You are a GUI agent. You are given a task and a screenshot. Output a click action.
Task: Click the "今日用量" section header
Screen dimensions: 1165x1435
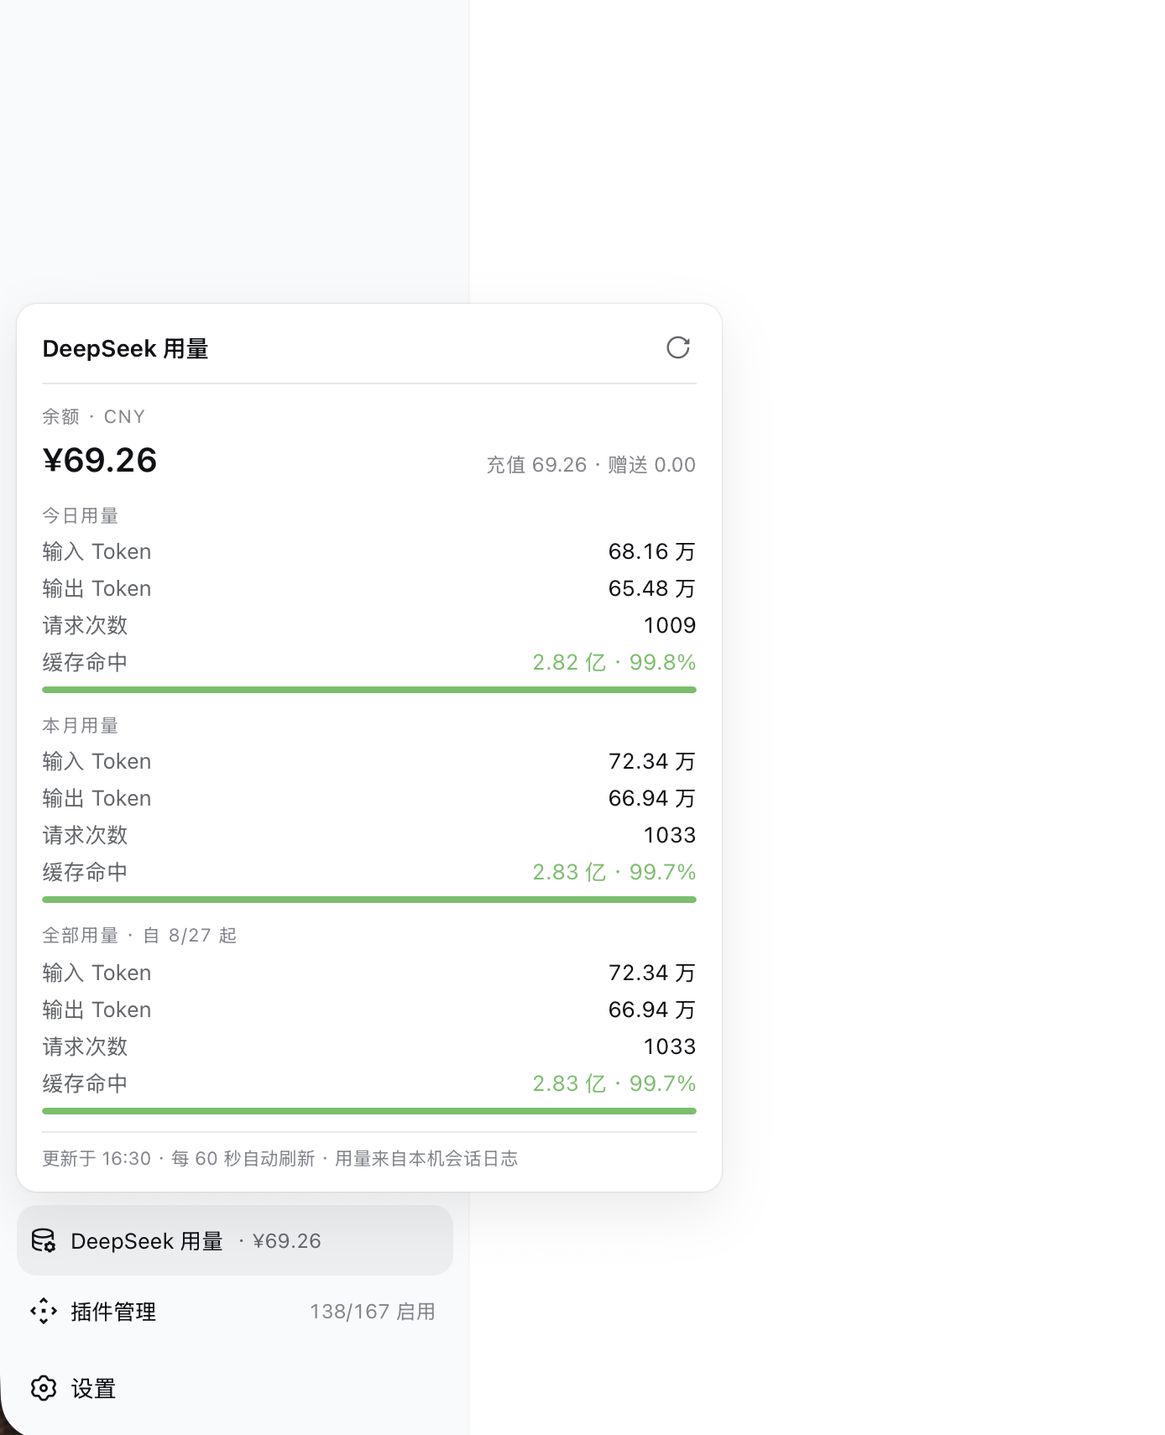coord(81,515)
